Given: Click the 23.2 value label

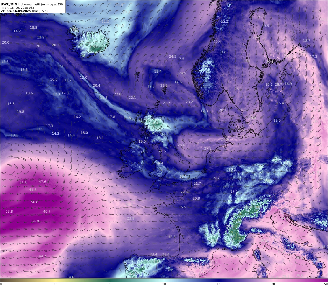Looking at the screenshot, I should [x=189, y=102].
